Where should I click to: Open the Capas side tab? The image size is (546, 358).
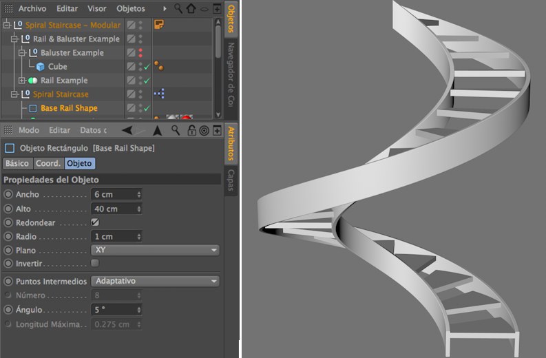pyautogui.click(x=231, y=179)
